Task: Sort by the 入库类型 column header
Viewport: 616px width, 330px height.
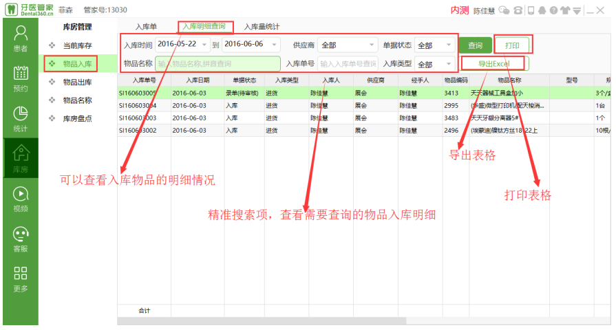Action: tap(287, 80)
